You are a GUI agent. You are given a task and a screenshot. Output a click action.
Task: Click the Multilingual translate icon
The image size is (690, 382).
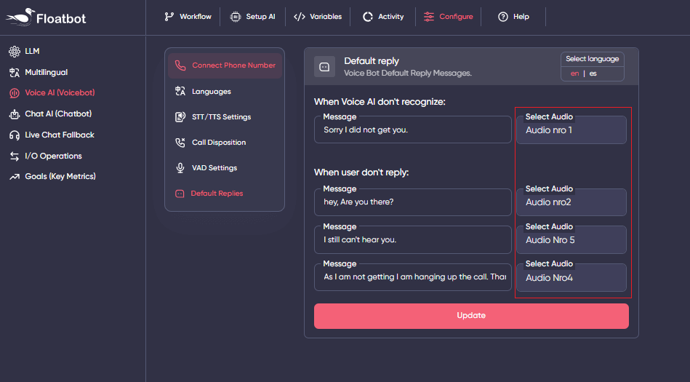click(x=14, y=72)
